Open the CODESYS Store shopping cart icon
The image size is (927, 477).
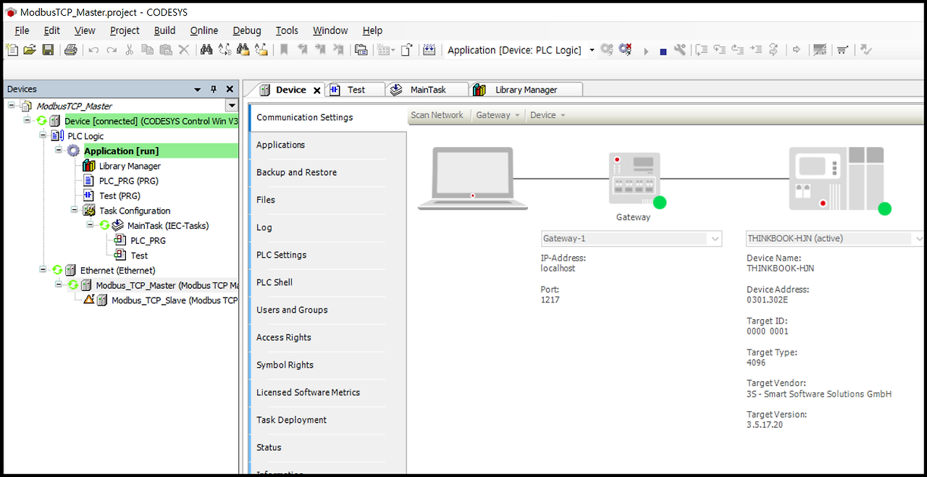click(842, 49)
